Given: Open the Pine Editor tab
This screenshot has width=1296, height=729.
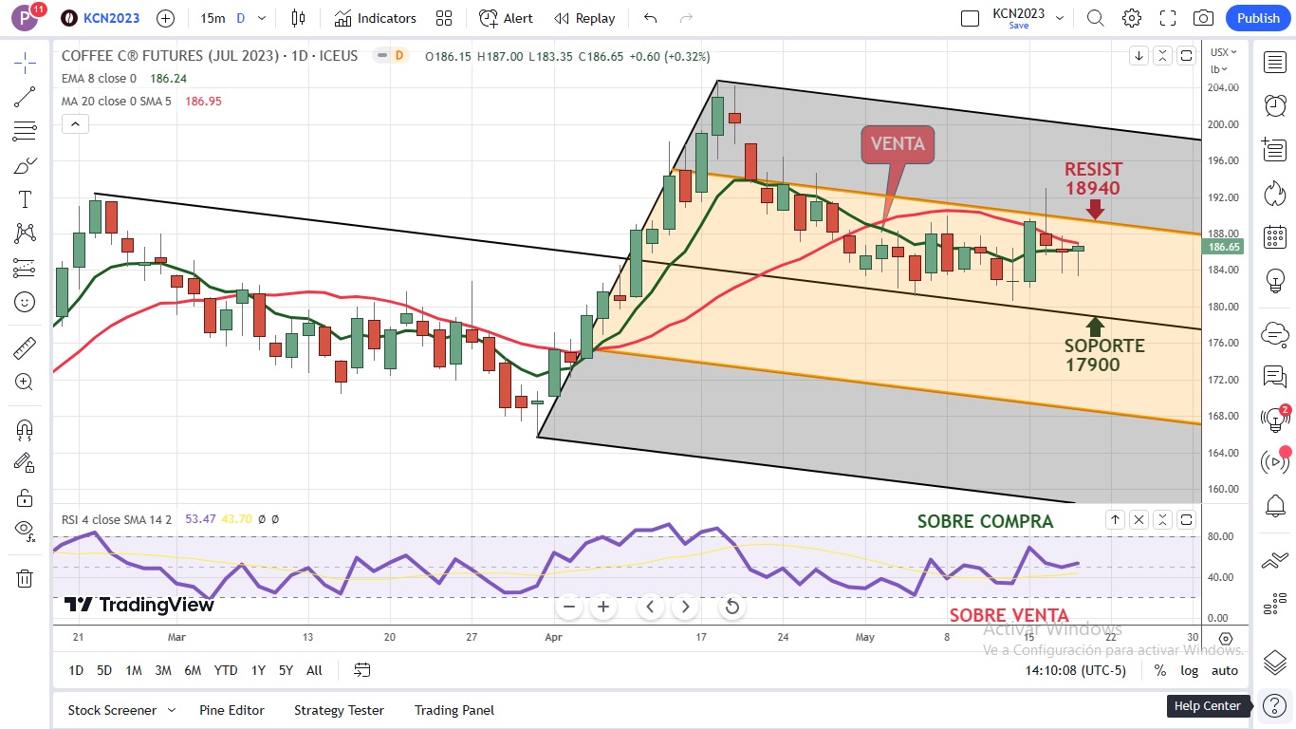Looking at the screenshot, I should (x=231, y=710).
